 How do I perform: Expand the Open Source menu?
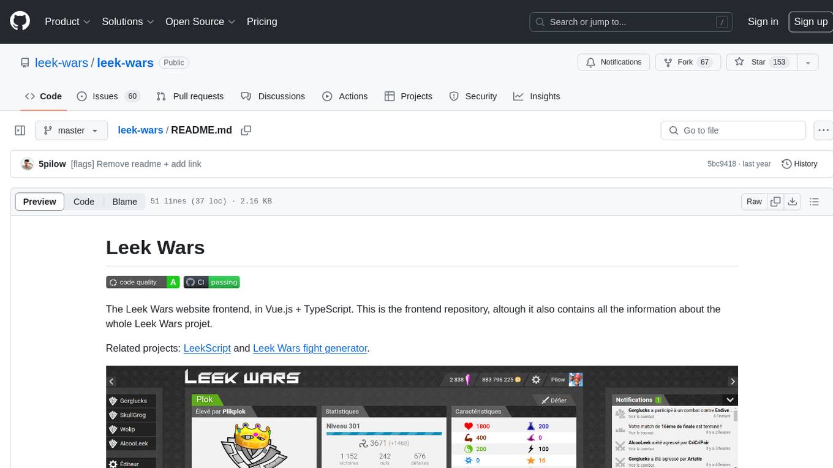click(x=200, y=21)
